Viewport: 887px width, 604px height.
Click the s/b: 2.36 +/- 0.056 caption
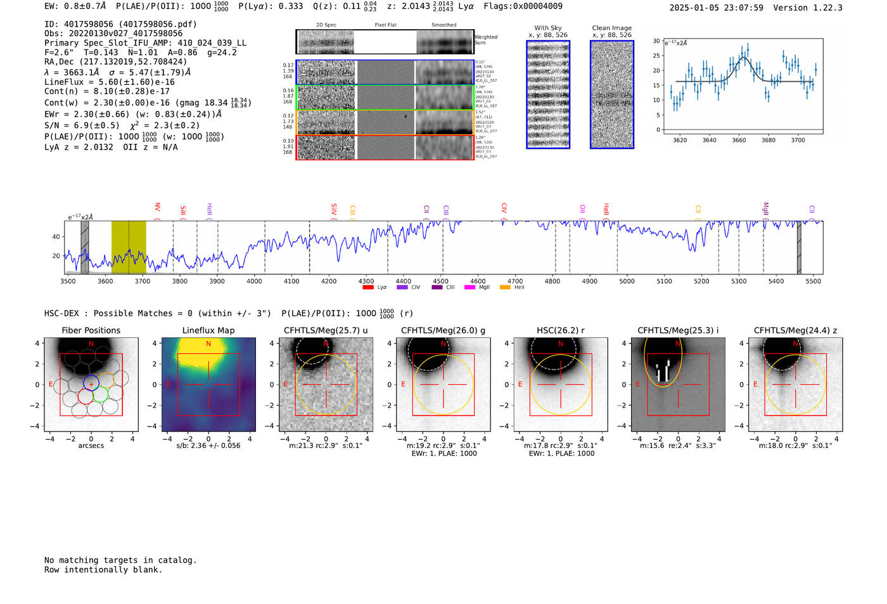pos(208,446)
